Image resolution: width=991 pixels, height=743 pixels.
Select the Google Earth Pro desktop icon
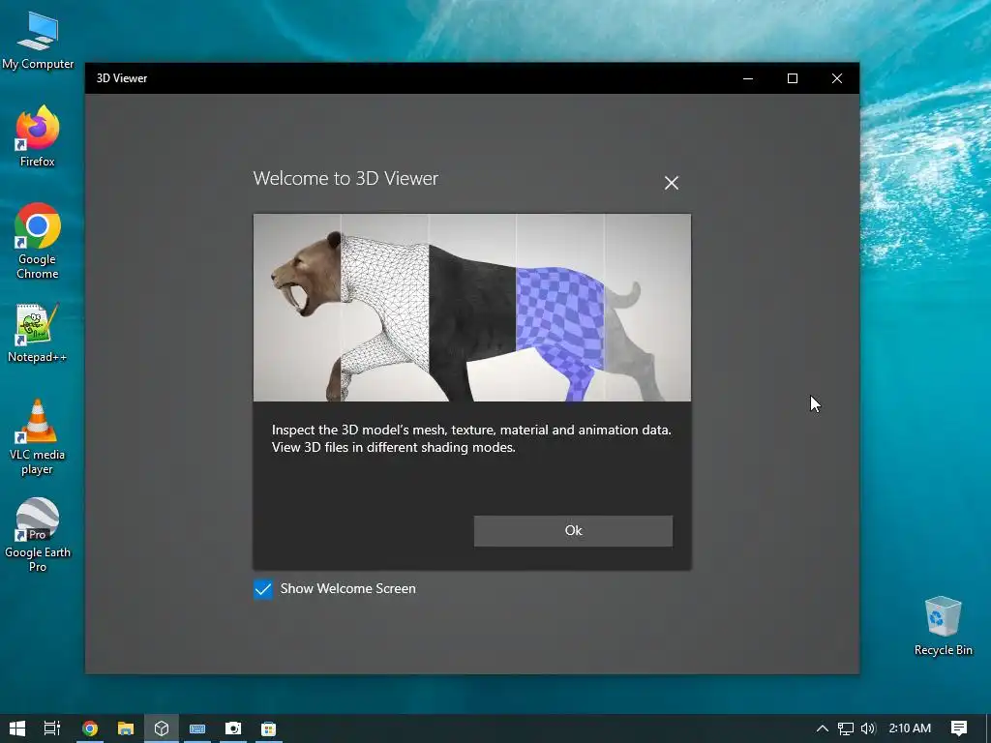(38, 535)
